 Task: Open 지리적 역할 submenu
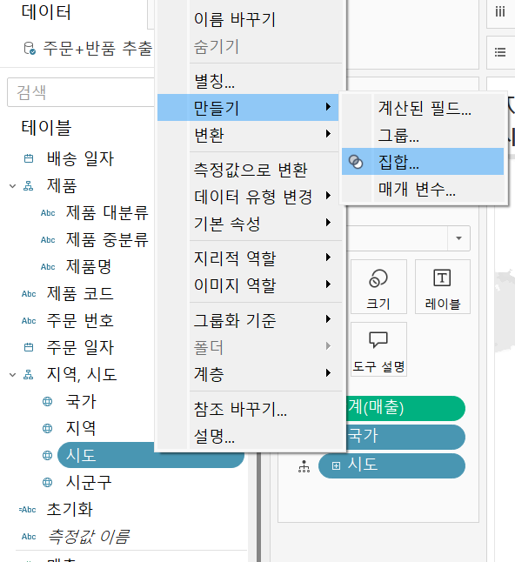coord(248,258)
